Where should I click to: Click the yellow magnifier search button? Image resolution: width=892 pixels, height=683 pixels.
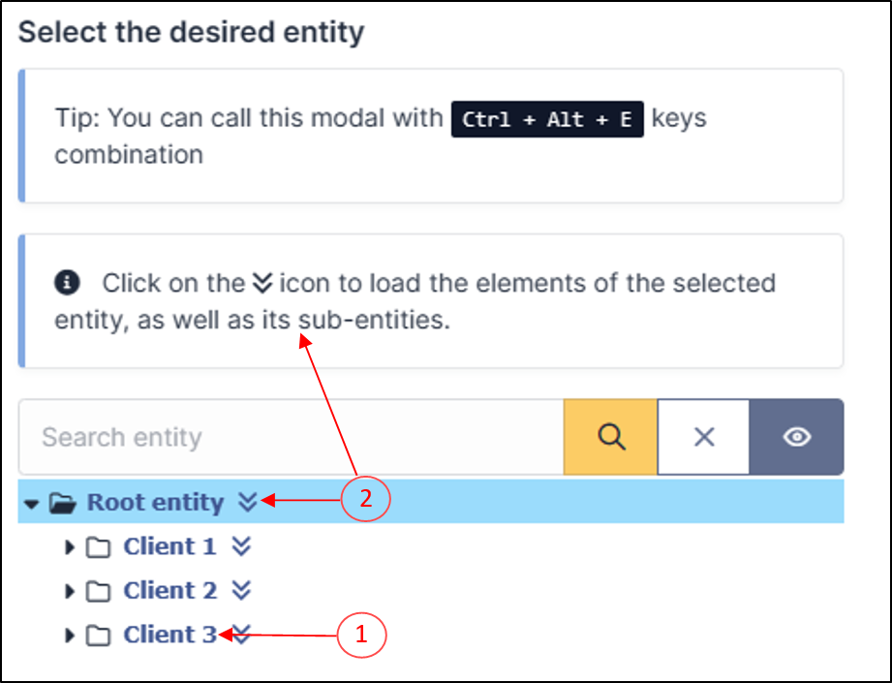(610, 437)
